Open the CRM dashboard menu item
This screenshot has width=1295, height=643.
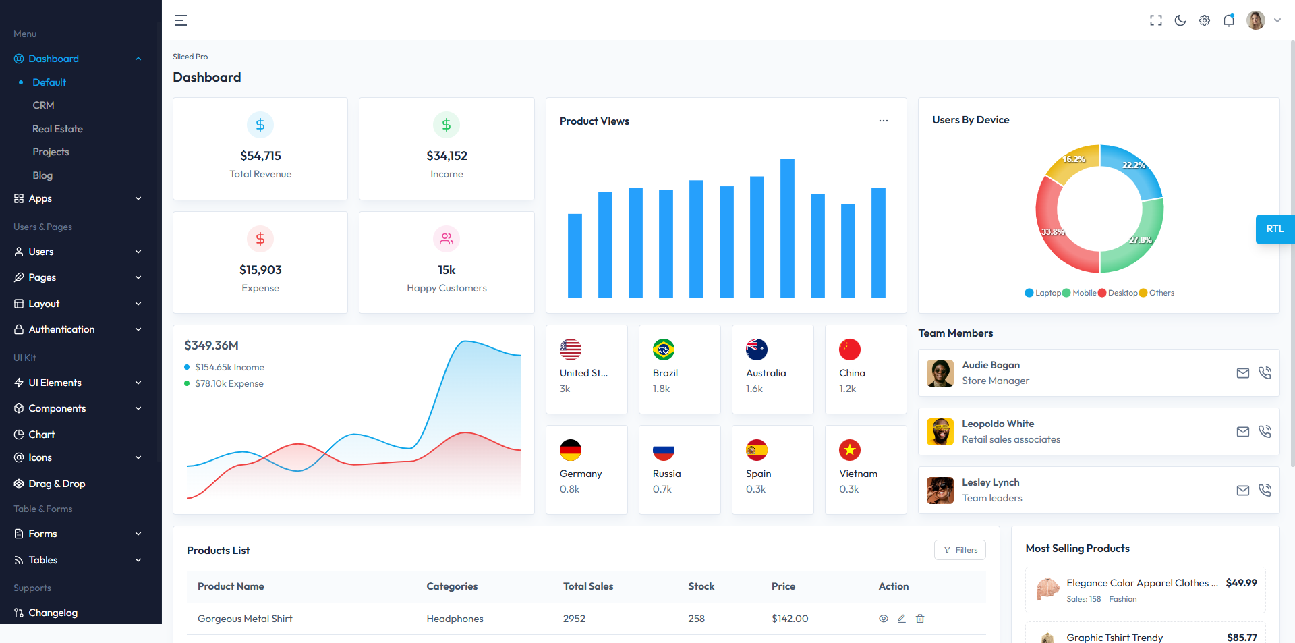pyautogui.click(x=43, y=105)
